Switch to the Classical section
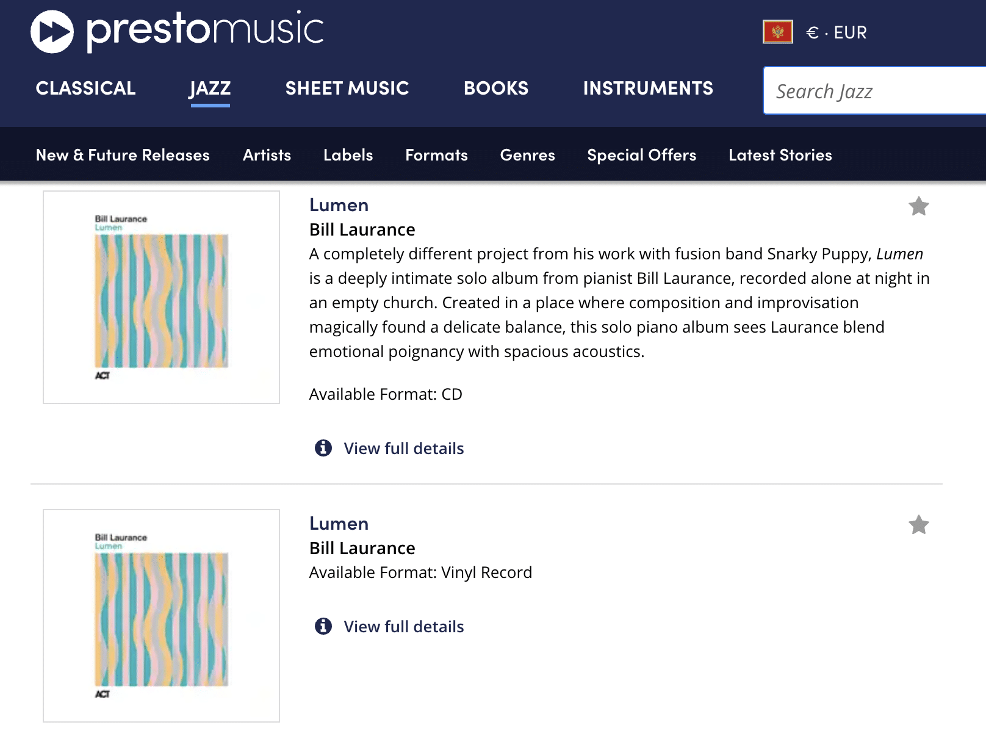 [85, 88]
